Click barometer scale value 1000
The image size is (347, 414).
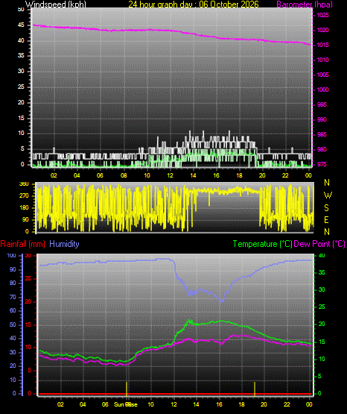point(322,90)
